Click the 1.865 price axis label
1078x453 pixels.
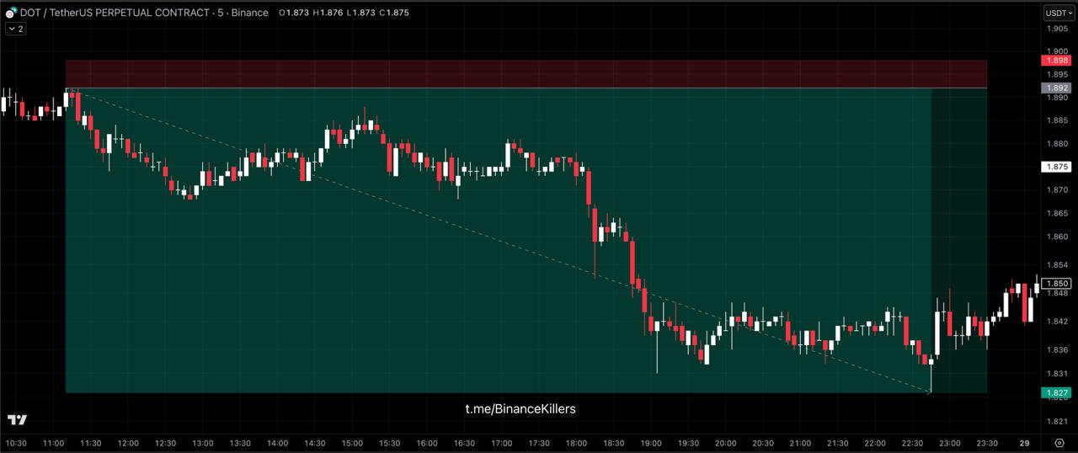(1056, 214)
